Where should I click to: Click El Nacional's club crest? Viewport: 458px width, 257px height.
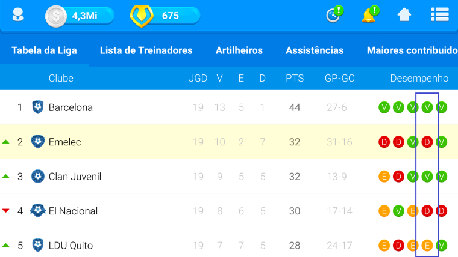[38, 211]
